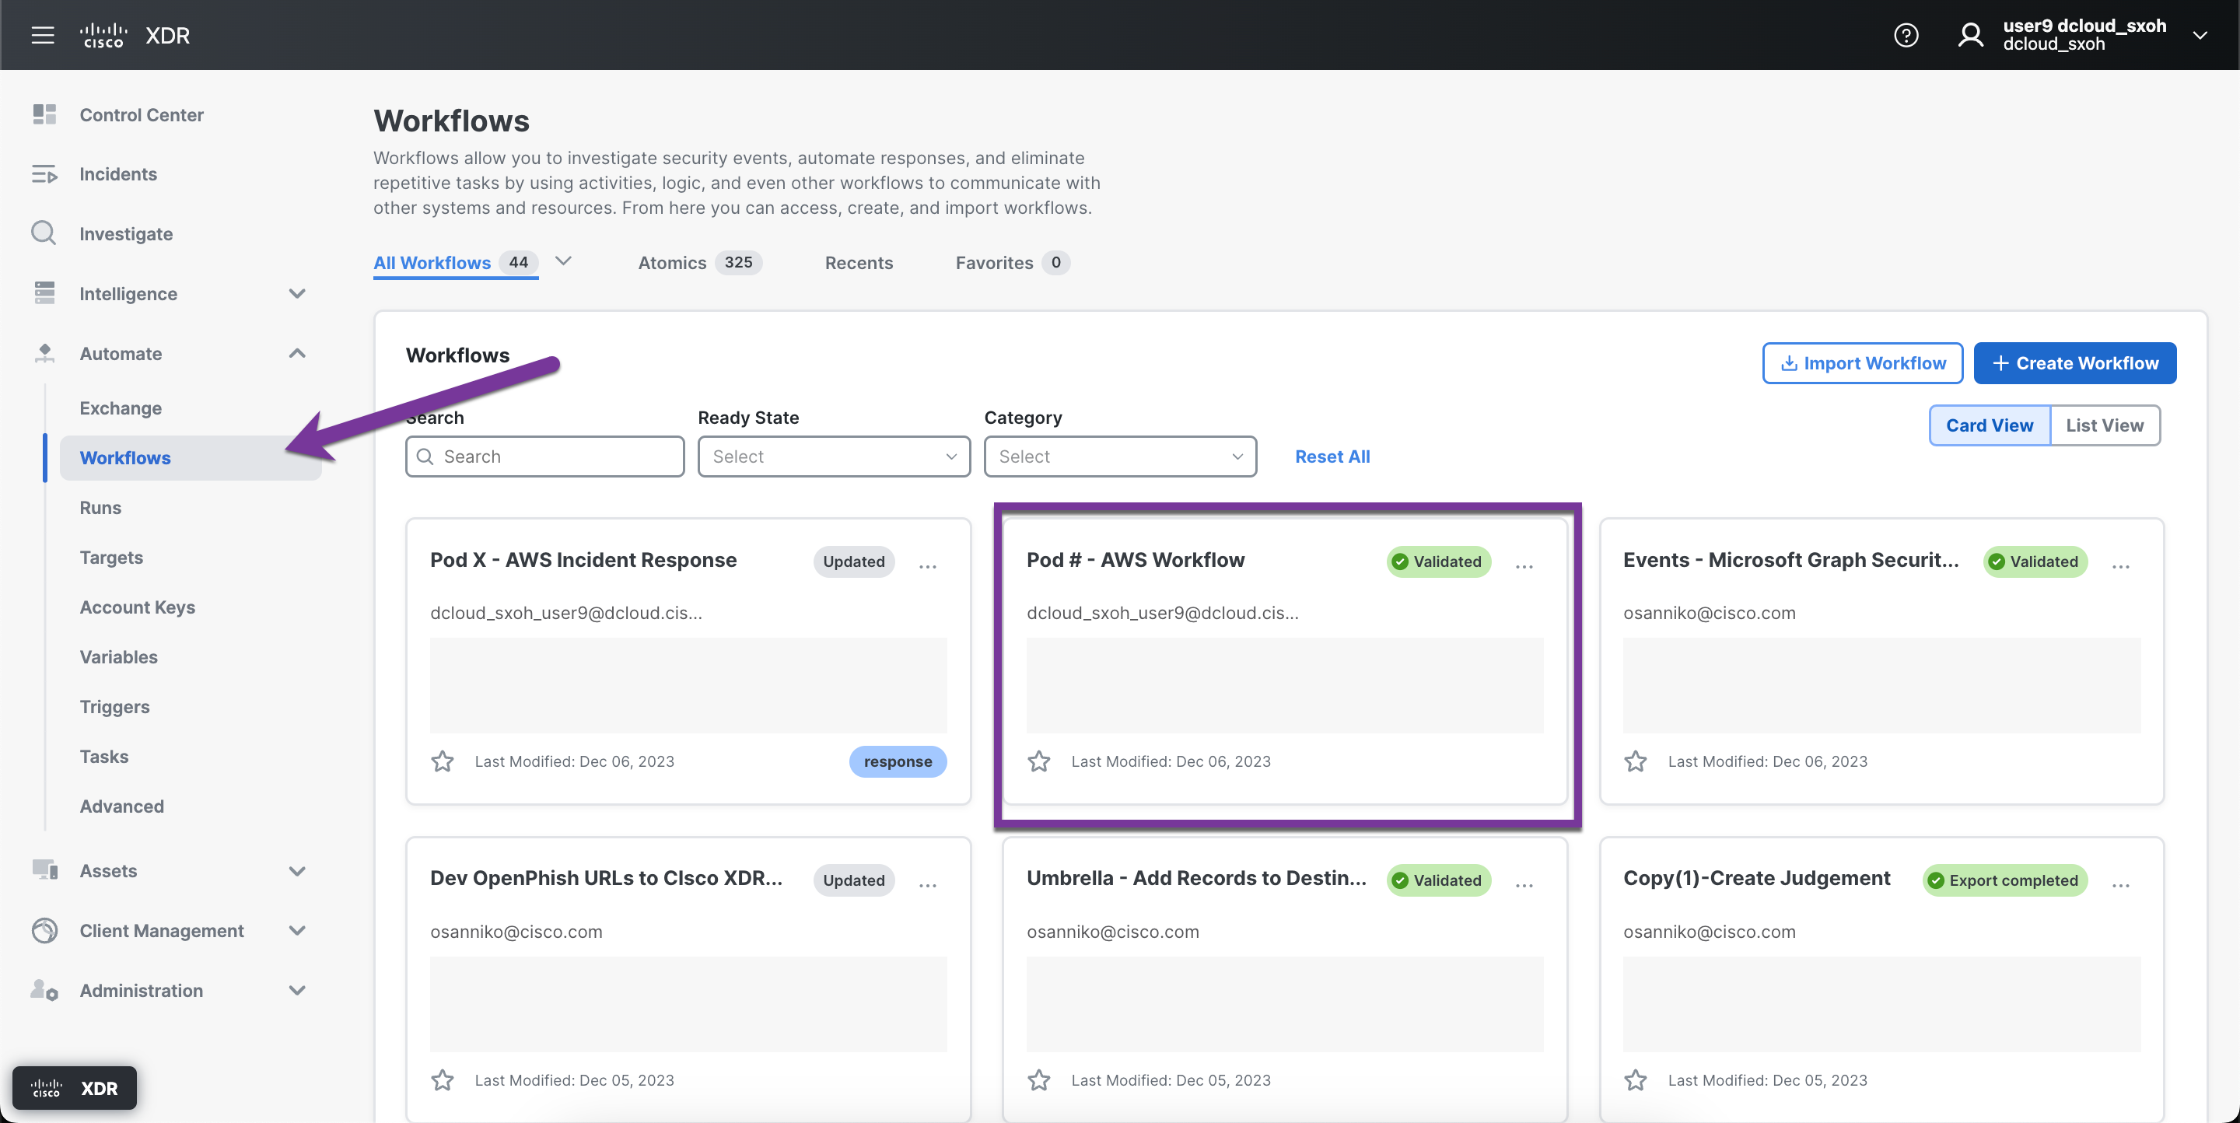Switch to List View
Image resolution: width=2240 pixels, height=1123 pixels.
[2103, 425]
